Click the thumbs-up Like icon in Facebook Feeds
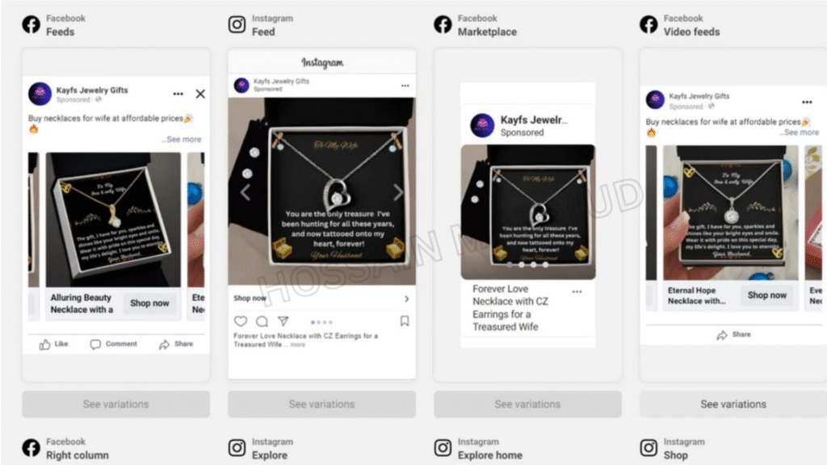The width and height of the screenshot is (827, 465). 45,344
